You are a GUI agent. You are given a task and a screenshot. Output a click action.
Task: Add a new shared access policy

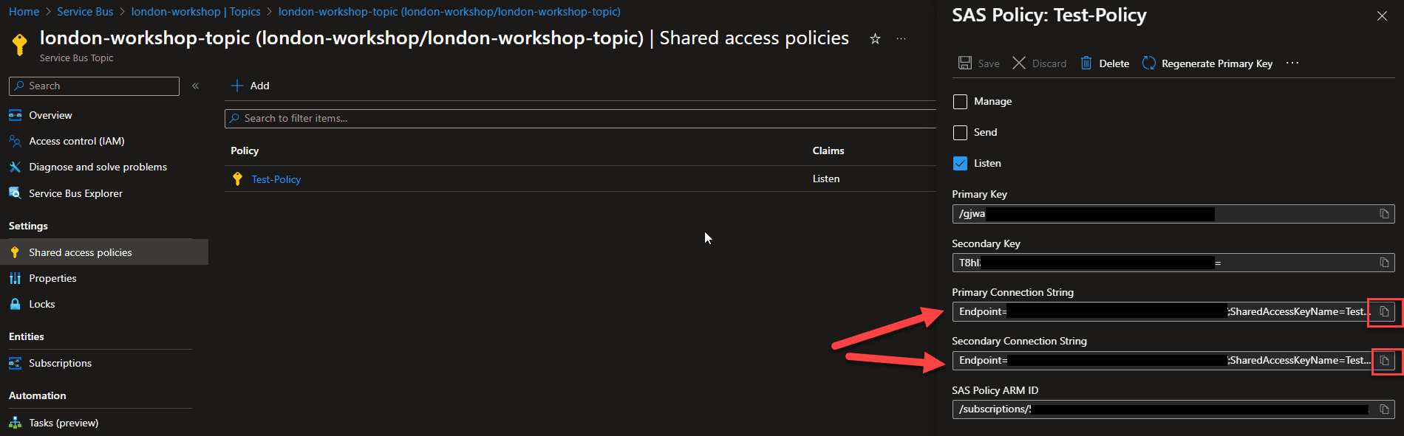coord(251,86)
